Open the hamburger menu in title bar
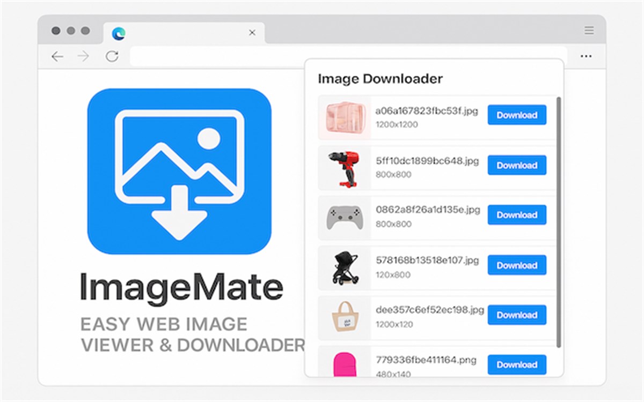The image size is (644, 402). tap(589, 31)
